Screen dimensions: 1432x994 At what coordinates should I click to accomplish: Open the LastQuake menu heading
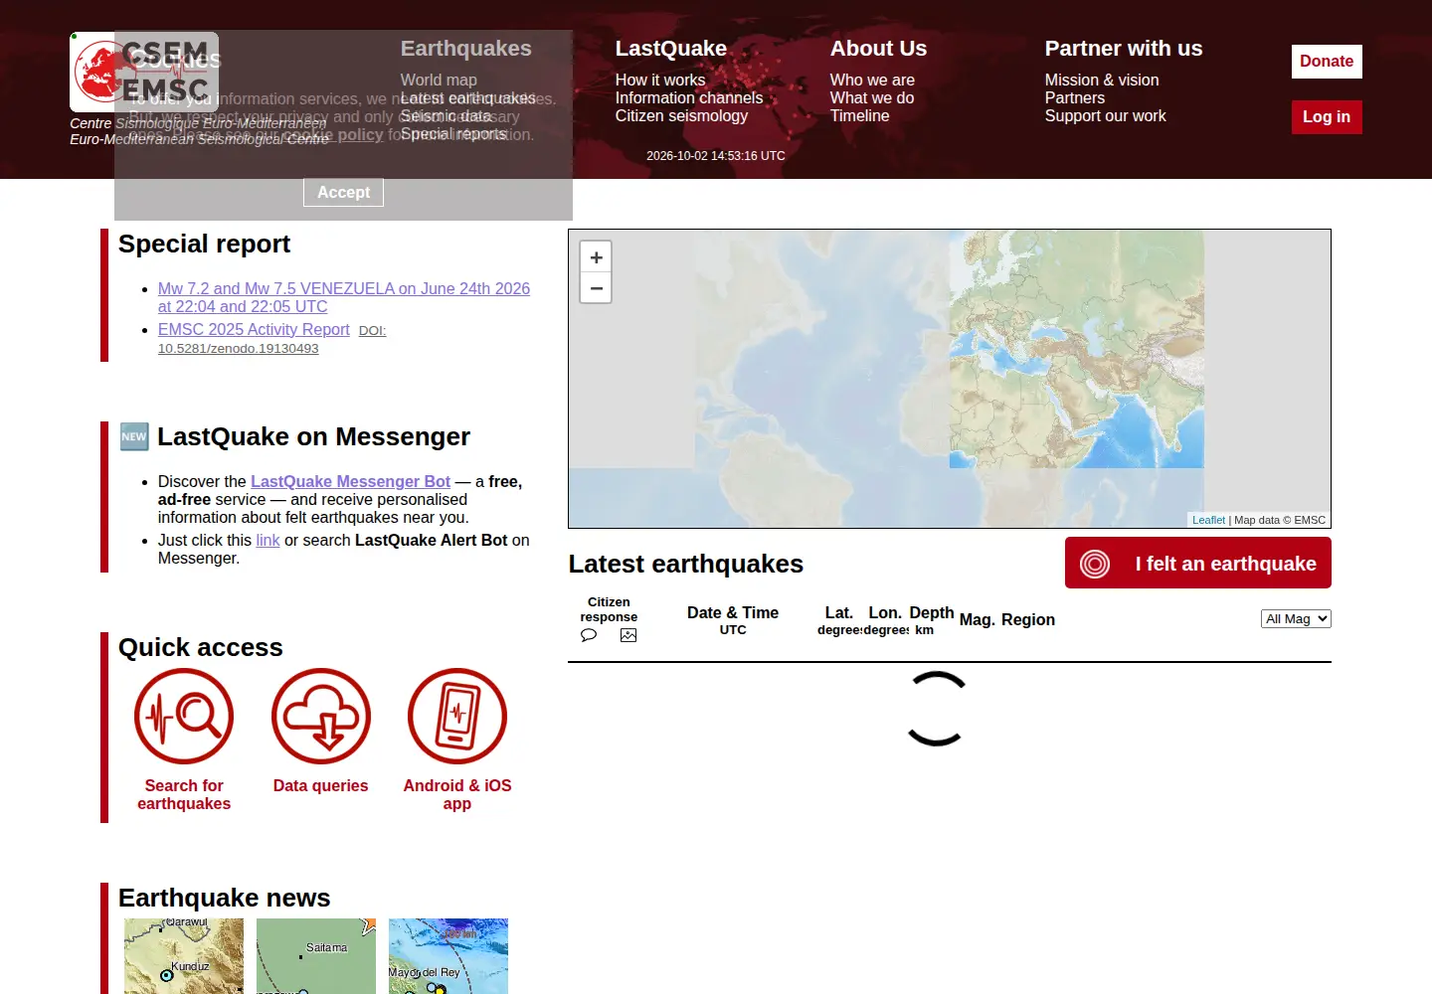point(671,48)
